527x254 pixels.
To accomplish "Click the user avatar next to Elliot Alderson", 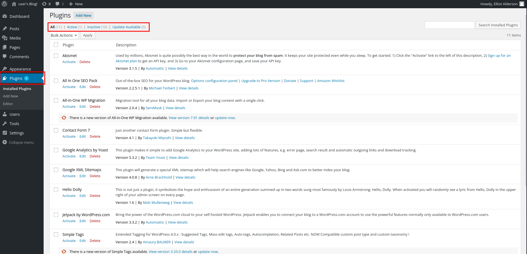I will tap(522, 4).
